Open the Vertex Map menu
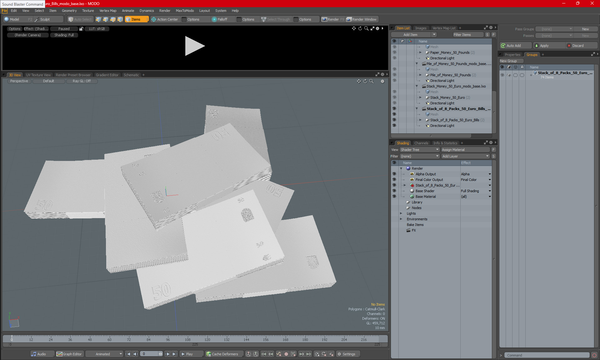Image resolution: width=600 pixels, height=360 pixels. click(x=108, y=11)
